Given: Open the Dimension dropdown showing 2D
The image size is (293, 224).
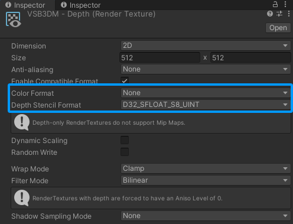Looking at the screenshot, I should [x=206, y=46].
